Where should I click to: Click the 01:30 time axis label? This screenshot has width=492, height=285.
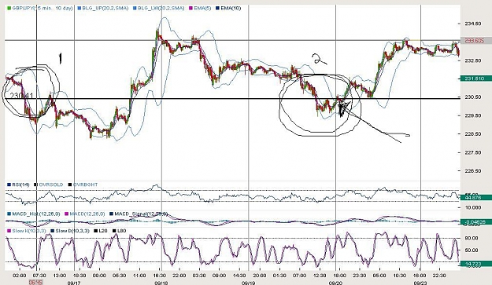pos(279,276)
